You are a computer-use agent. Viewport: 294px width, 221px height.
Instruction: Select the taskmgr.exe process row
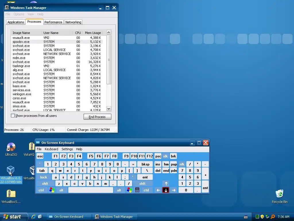(57, 66)
